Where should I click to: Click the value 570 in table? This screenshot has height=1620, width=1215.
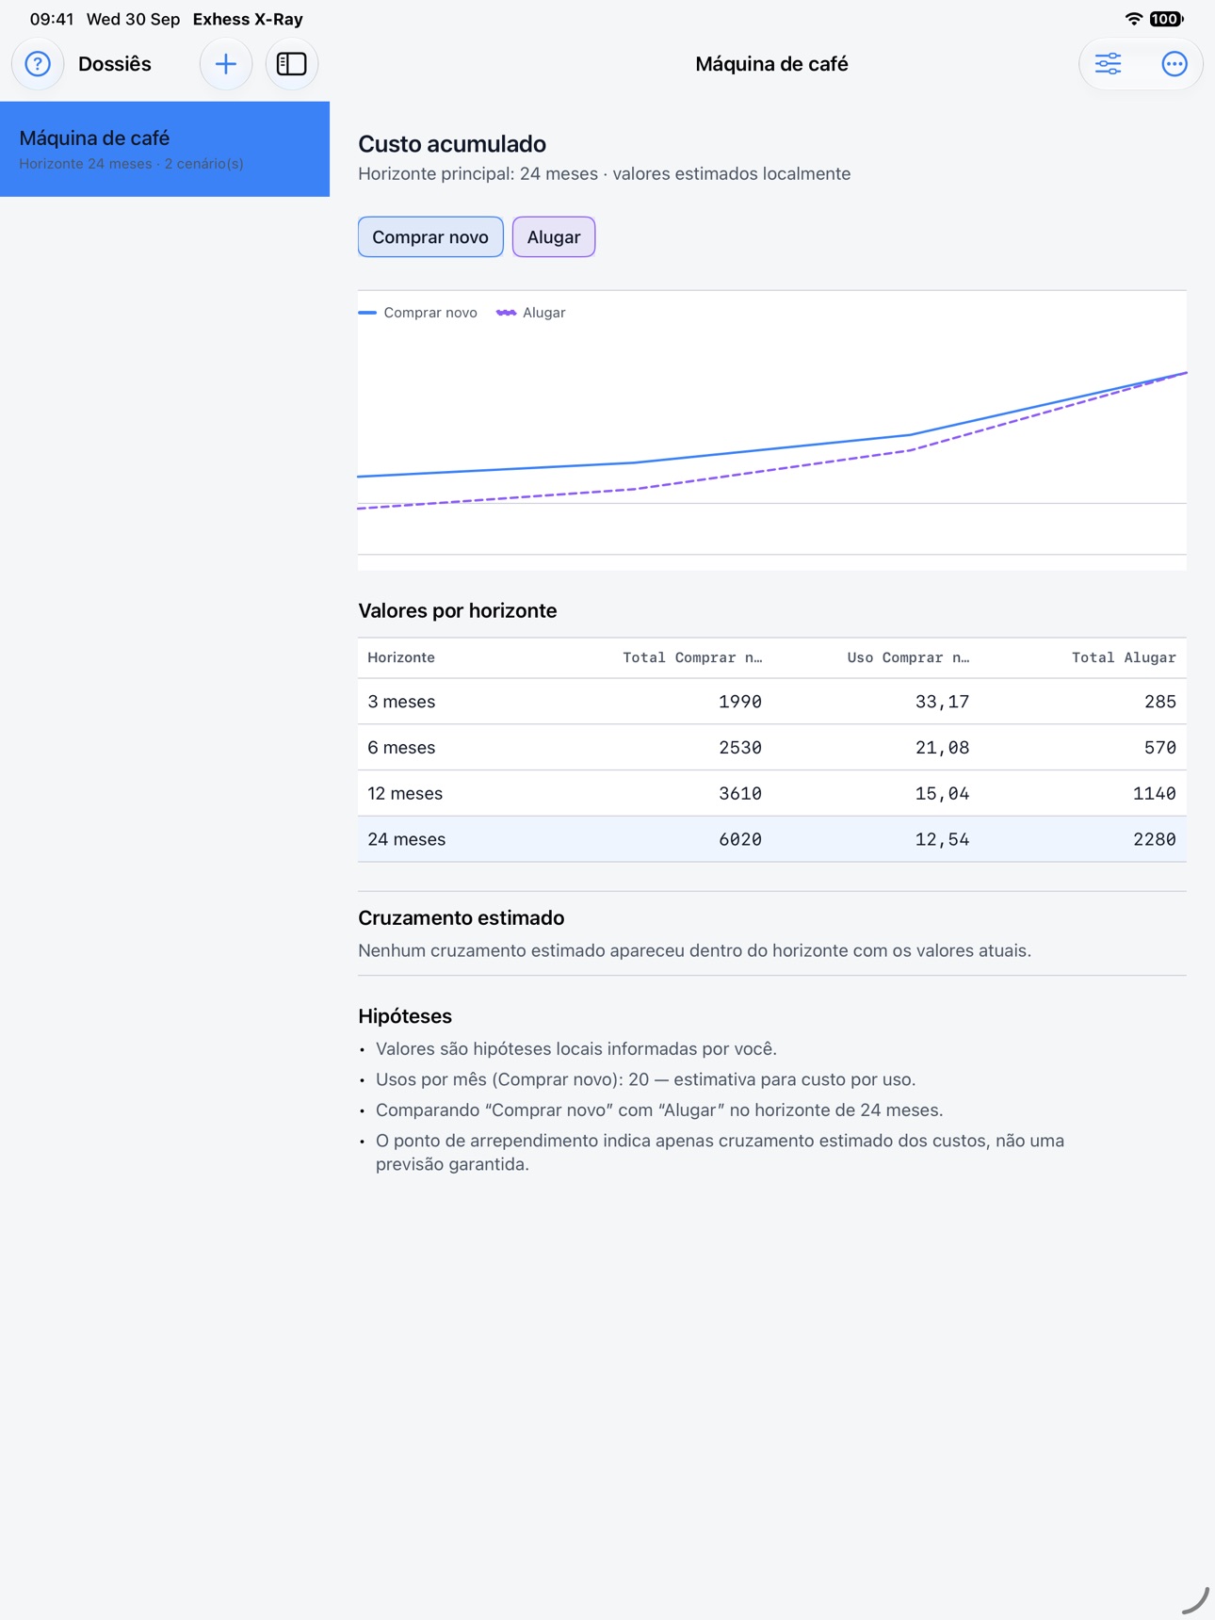point(1160,748)
